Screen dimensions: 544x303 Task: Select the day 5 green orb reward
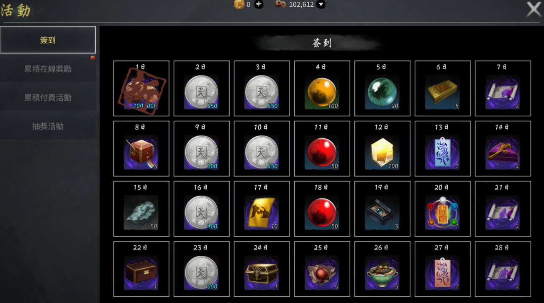tap(382, 89)
